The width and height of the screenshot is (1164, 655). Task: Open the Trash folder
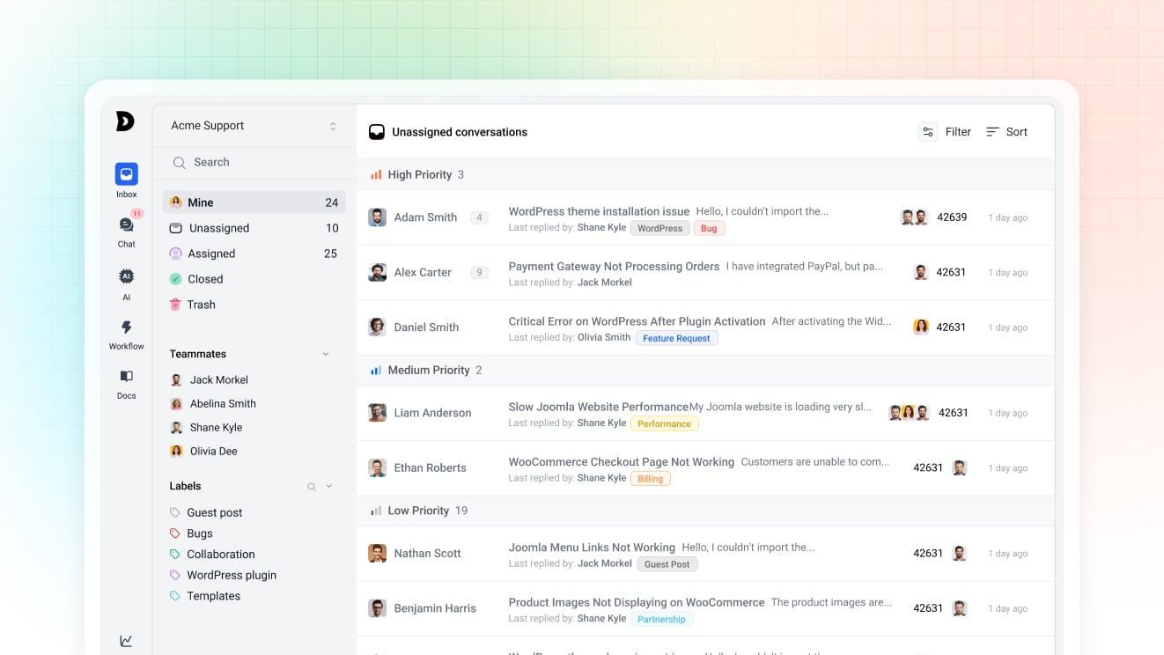(201, 305)
